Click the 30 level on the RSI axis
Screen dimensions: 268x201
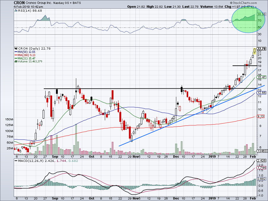(260, 34)
